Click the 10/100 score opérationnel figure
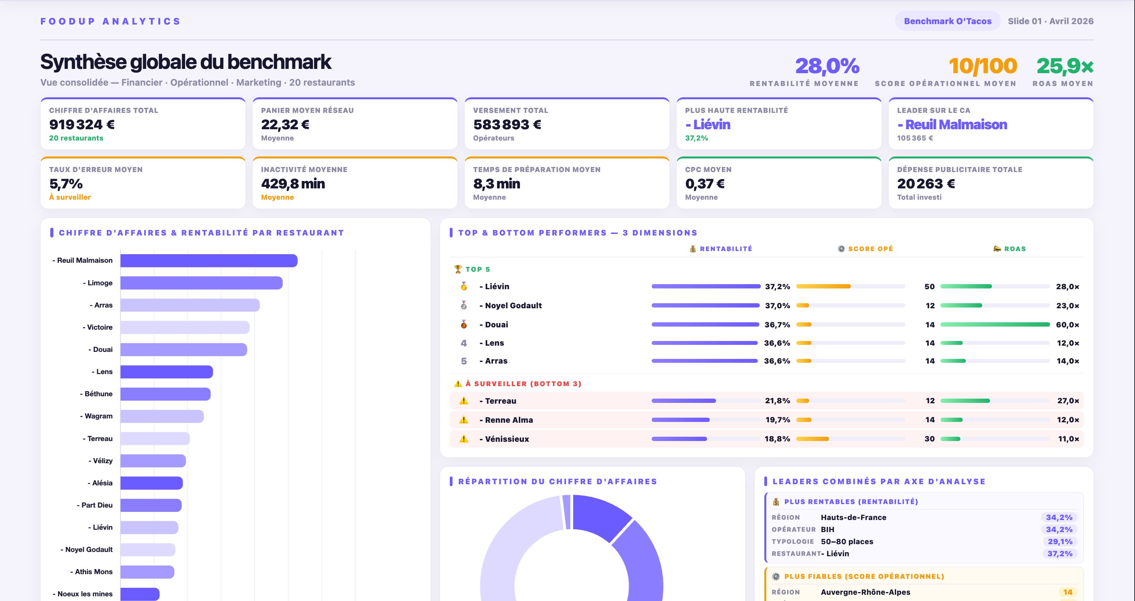The height and width of the screenshot is (601, 1135). click(983, 67)
